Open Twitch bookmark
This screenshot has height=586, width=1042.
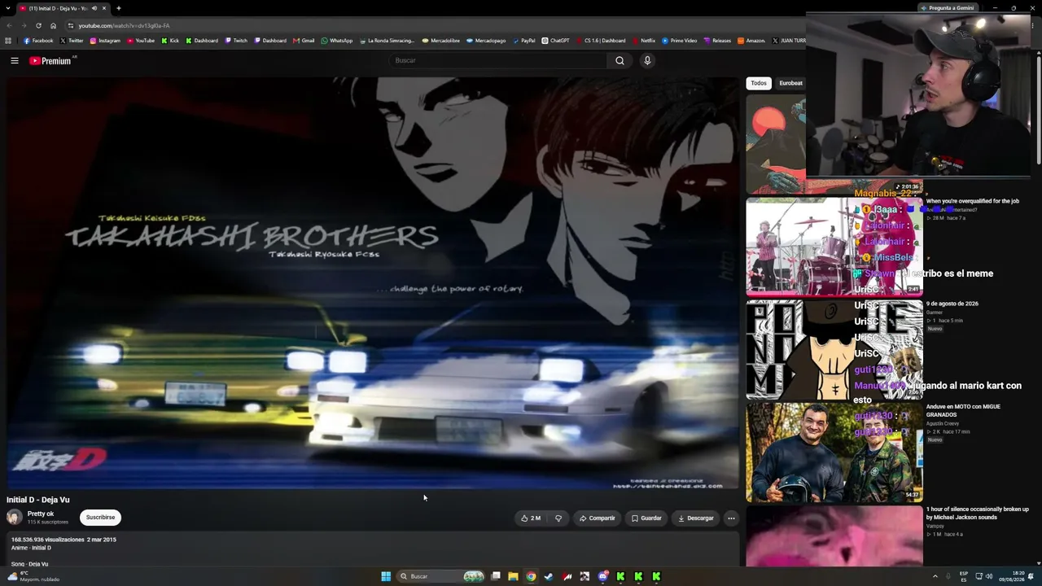(236, 41)
